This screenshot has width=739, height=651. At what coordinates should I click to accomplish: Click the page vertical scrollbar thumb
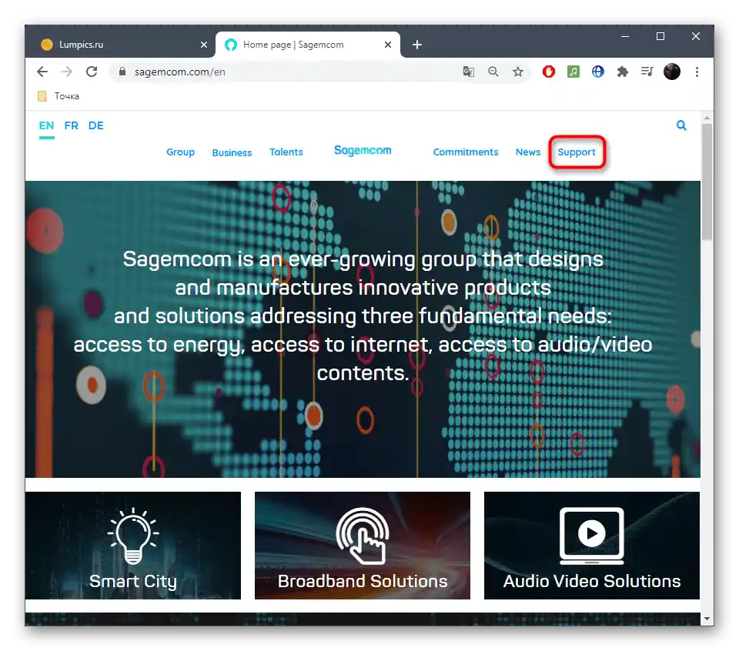(707, 182)
